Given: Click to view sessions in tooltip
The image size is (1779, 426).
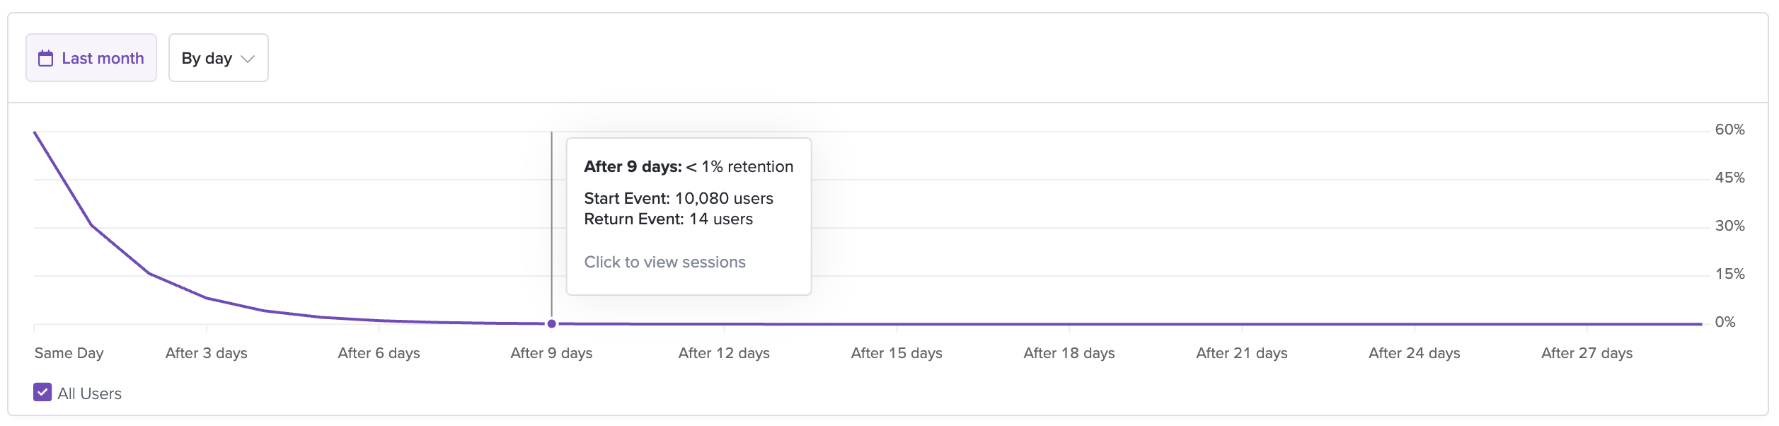Looking at the screenshot, I should 664,263.
